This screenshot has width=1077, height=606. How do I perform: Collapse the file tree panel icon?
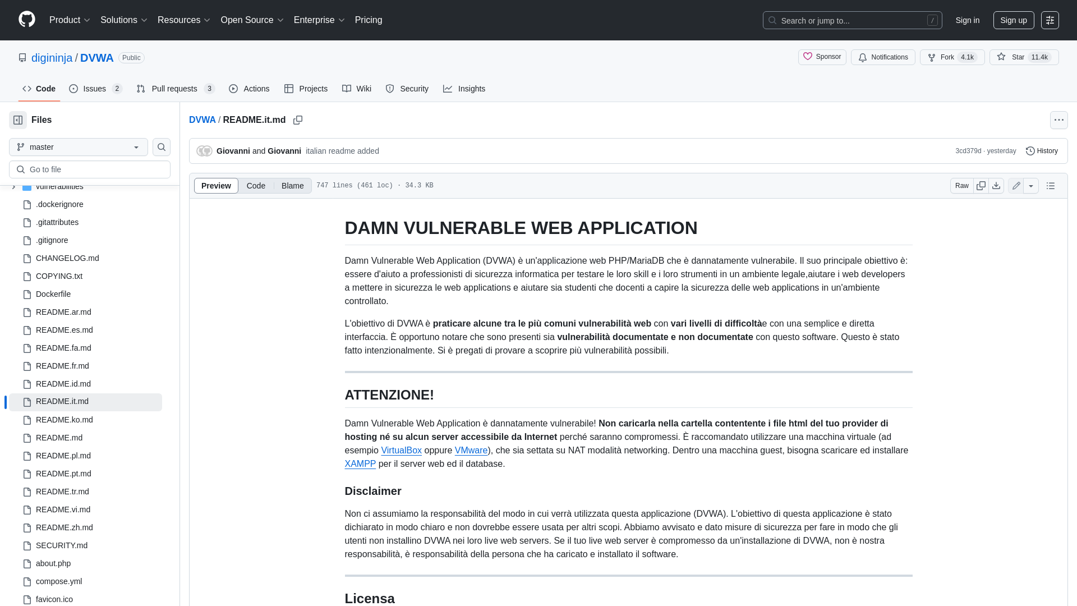18,120
